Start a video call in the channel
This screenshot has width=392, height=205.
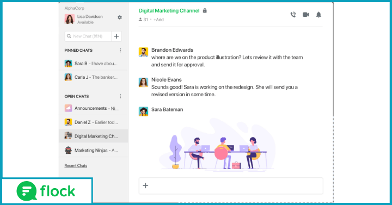[306, 15]
